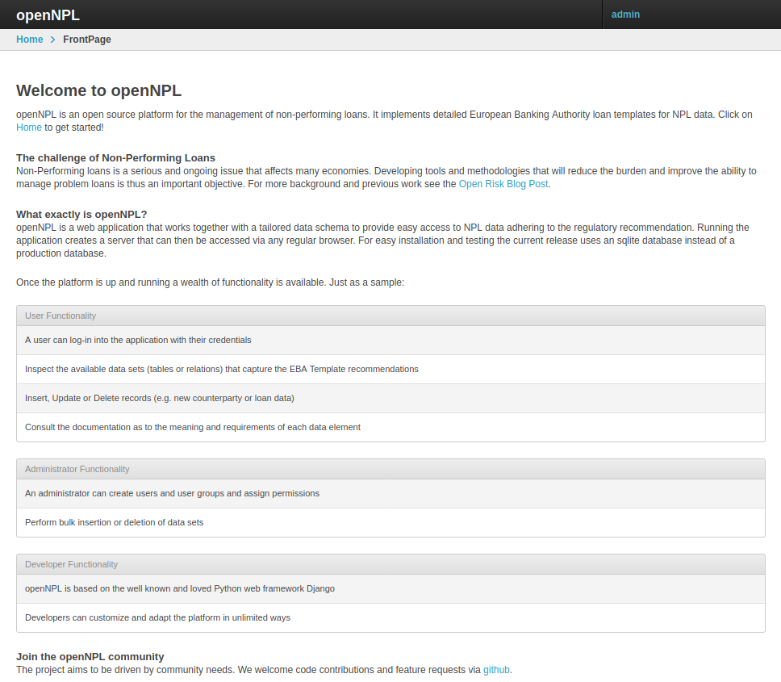Select Home in the breadcrumb trail
The image size is (781, 682).
29,39
